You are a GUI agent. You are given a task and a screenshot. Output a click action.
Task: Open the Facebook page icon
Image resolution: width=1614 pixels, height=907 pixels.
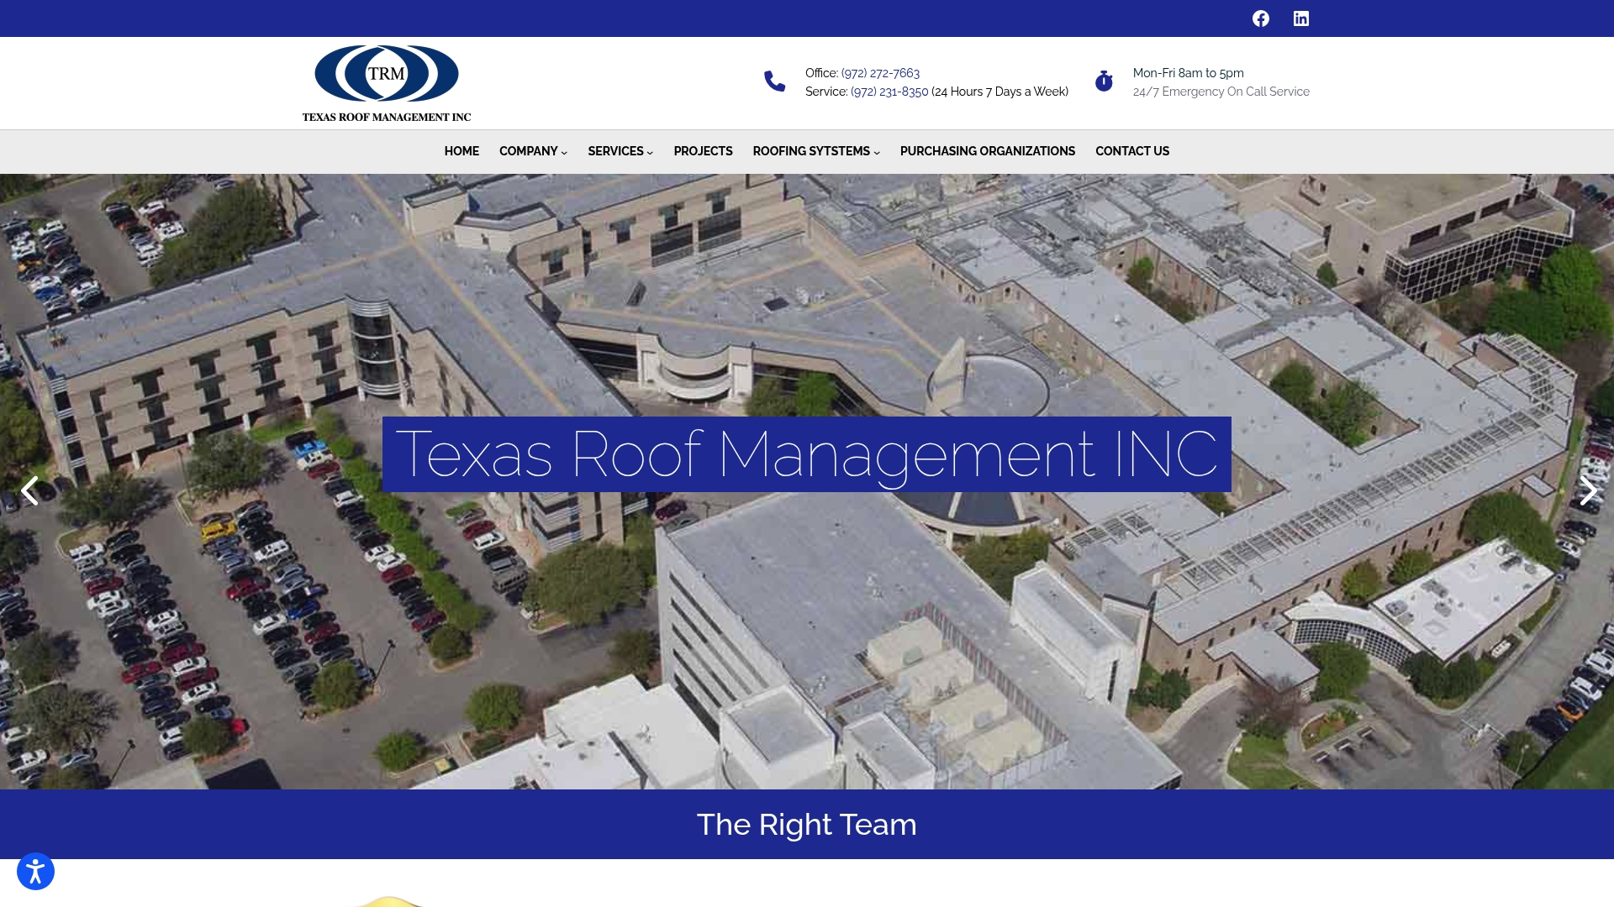1260,18
